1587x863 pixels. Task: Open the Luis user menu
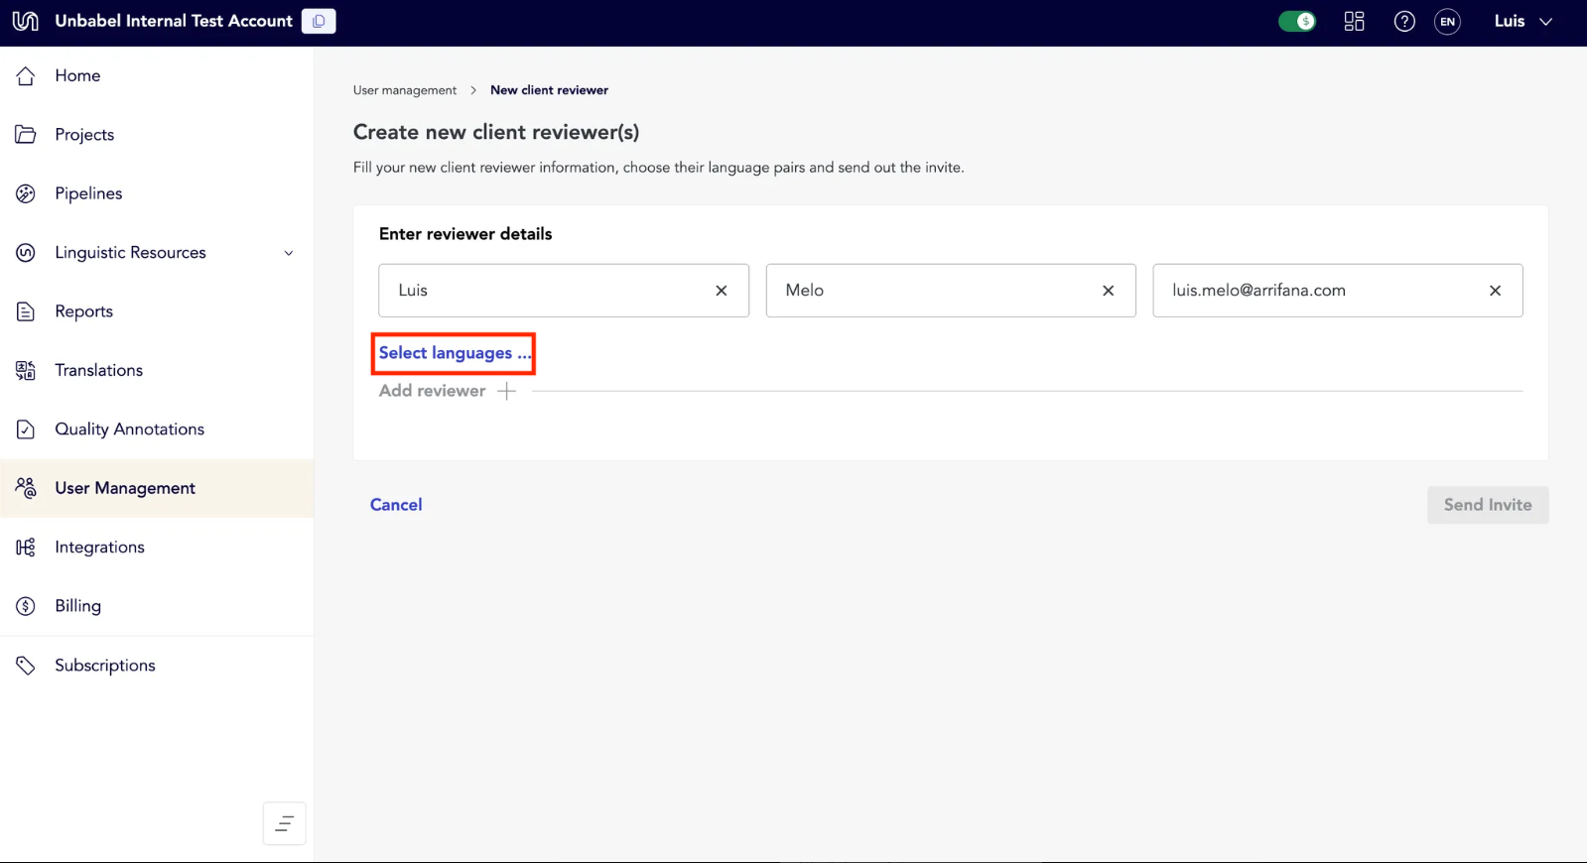pos(1522,21)
